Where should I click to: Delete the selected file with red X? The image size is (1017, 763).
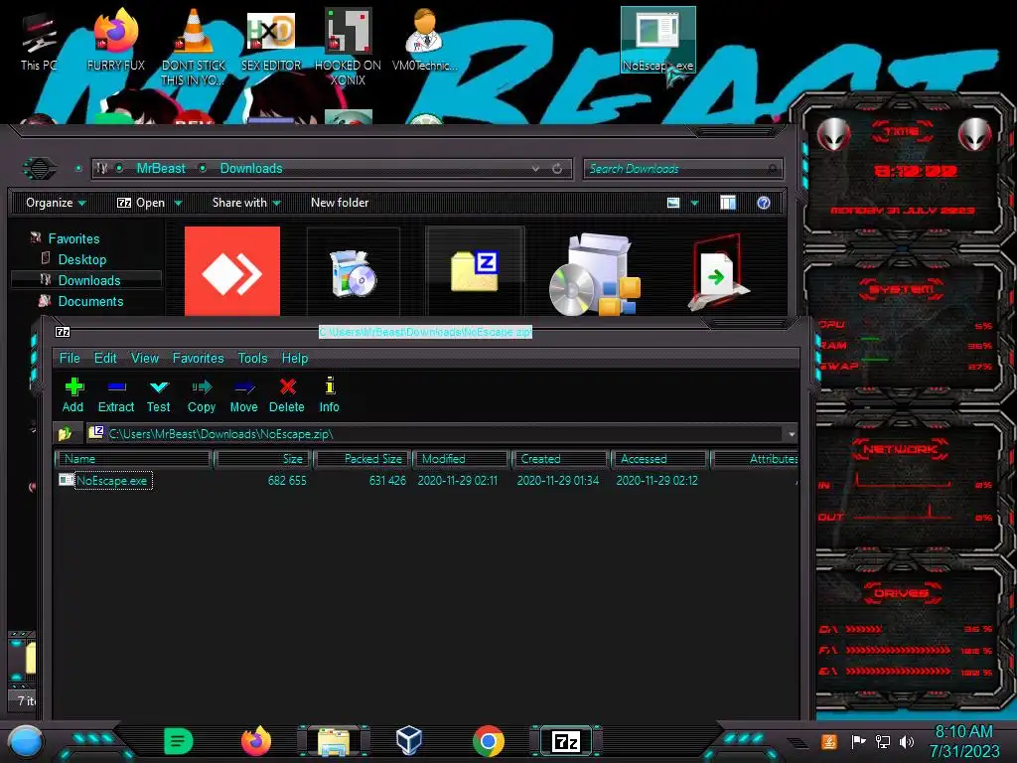[x=287, y=394]
